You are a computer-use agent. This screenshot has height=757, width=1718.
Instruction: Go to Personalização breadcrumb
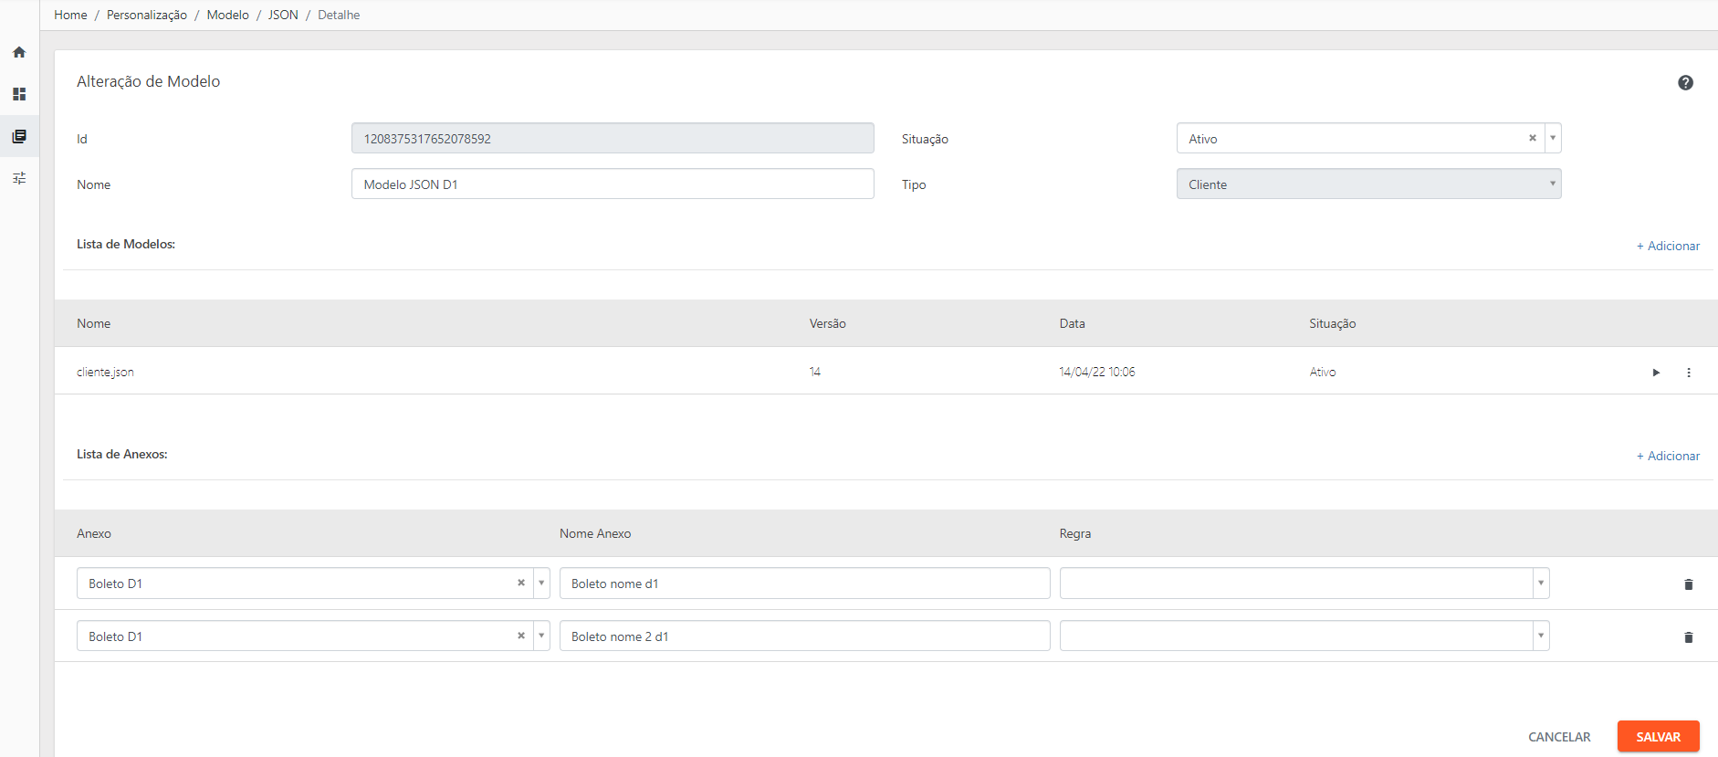147,15
